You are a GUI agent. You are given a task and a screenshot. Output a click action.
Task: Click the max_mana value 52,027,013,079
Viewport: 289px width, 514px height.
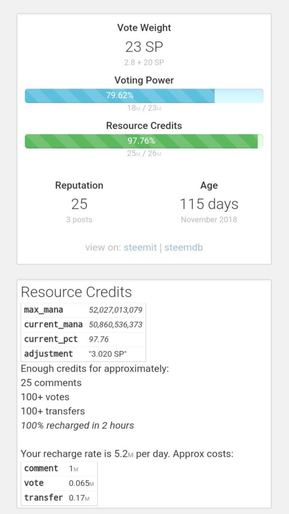[115, 310]
